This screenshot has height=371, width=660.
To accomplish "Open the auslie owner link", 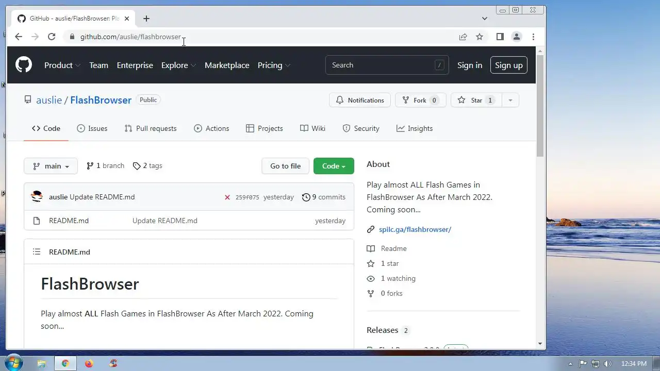I will tap(49, 100).
